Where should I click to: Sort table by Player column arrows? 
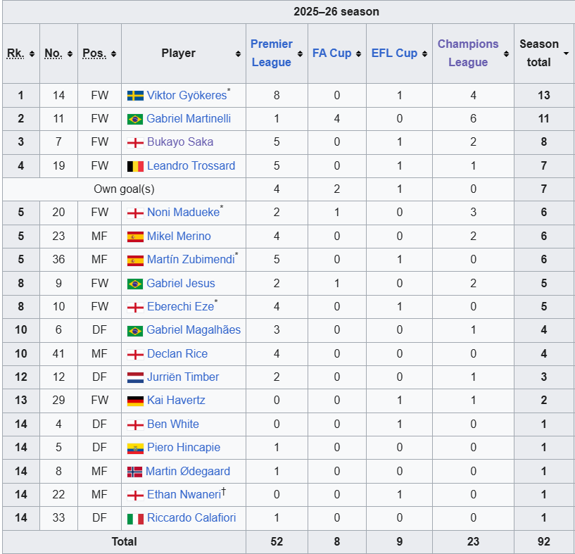[x=238, y=54]
